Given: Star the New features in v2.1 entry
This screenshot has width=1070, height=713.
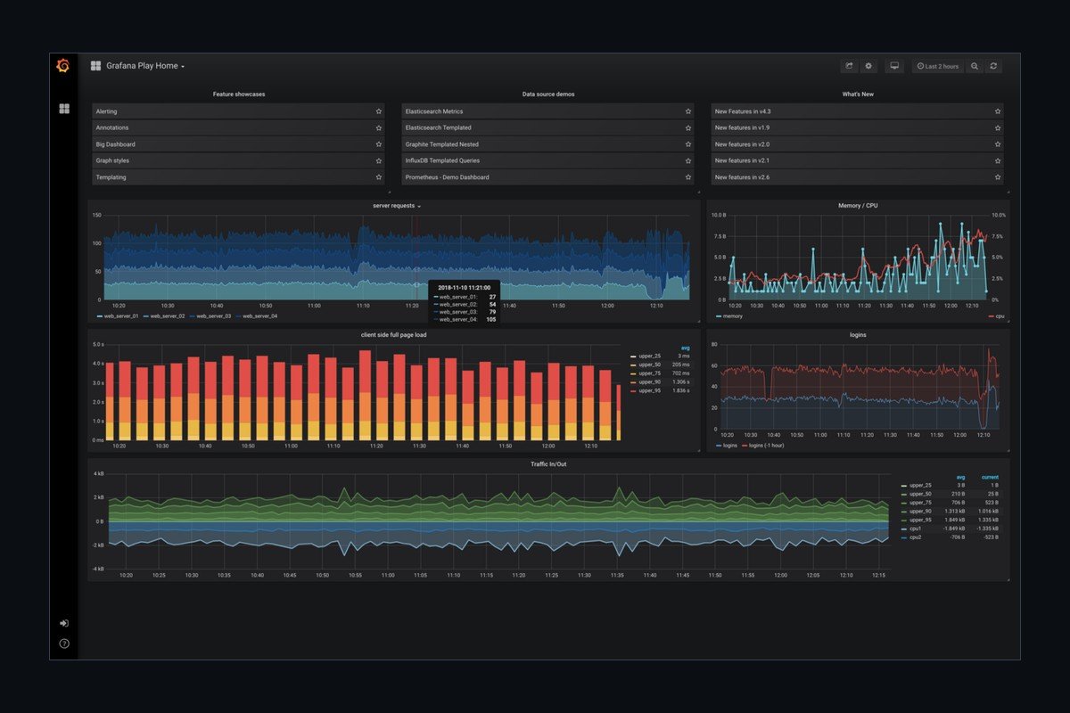Looking at the screenshot, I should pyautogui.click(x=998, y=160).
